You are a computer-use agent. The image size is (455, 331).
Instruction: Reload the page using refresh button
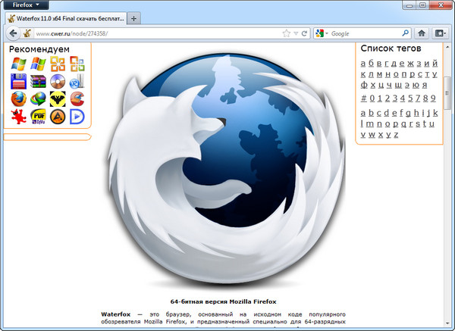pos(303,33)
